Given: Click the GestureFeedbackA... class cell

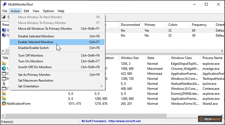Looking at the screenshot, I should click(185, 84).
